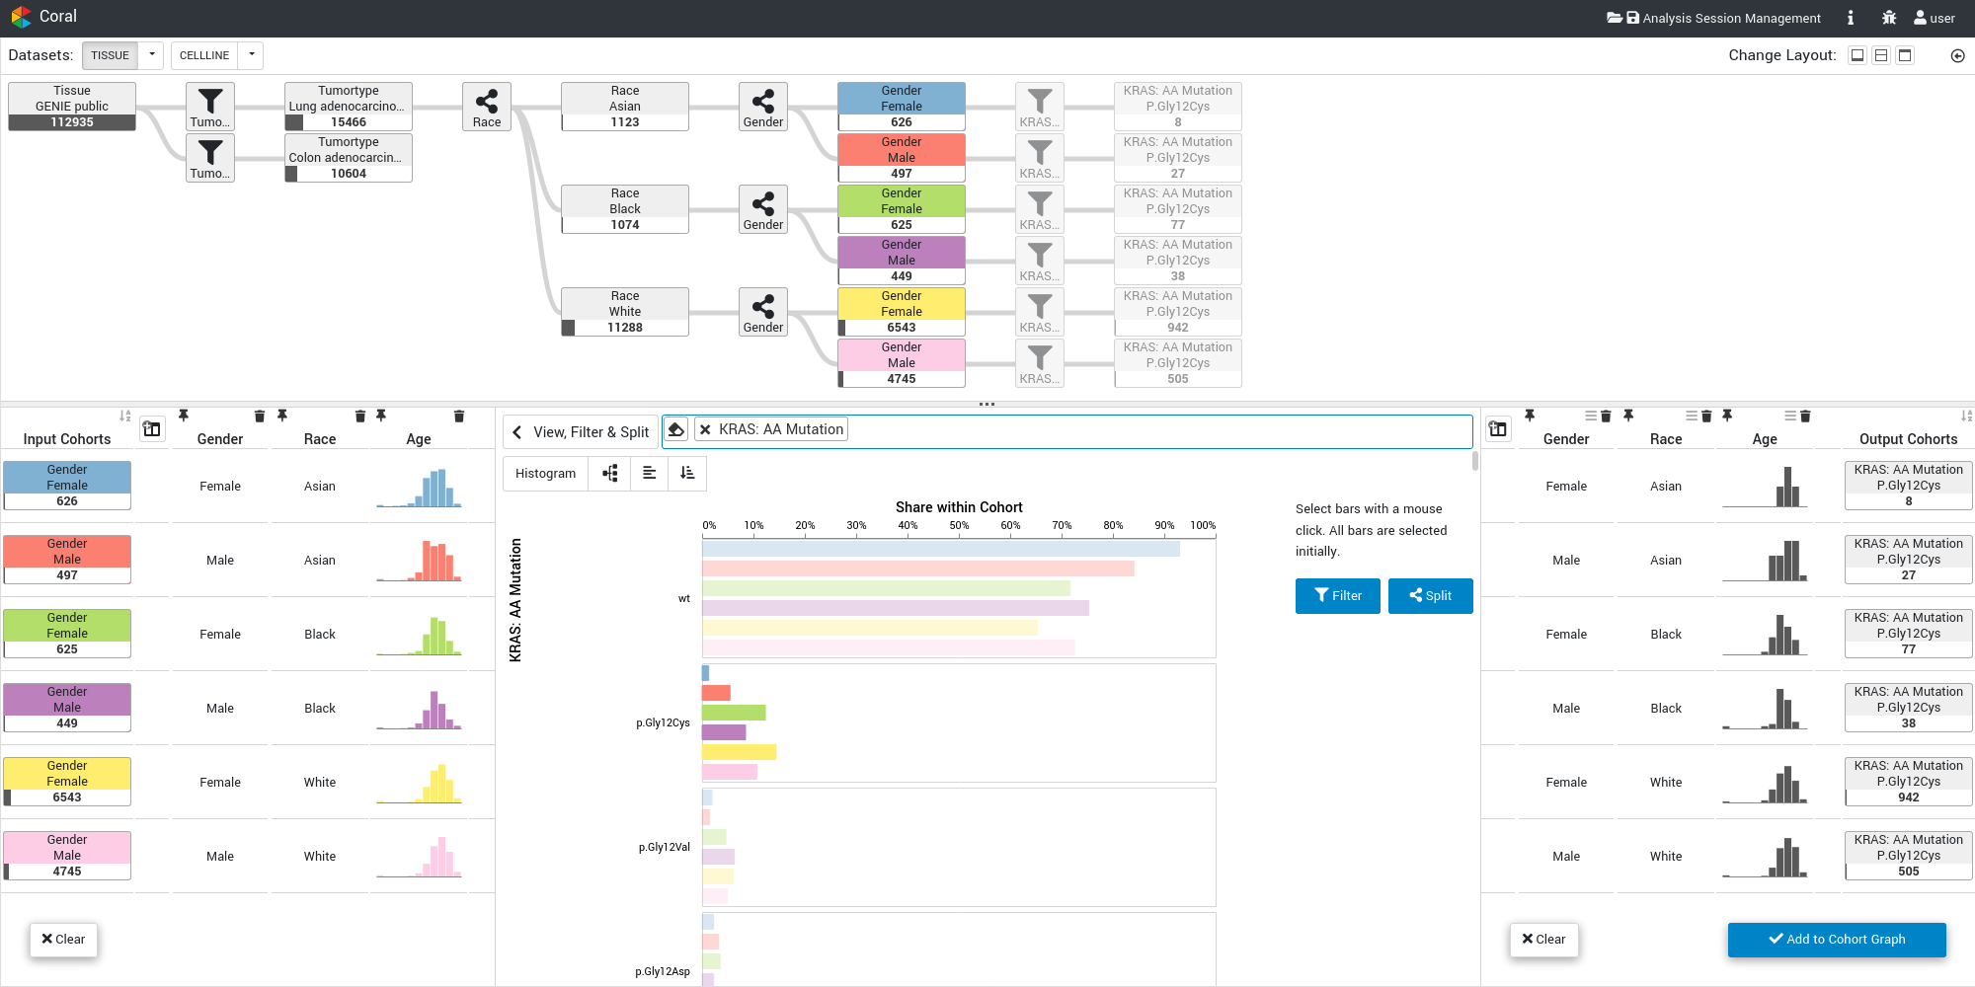1975x987 pixels.
Task: Click the Tumortype filter node for Colon
Action: click(x=210, y=158)
